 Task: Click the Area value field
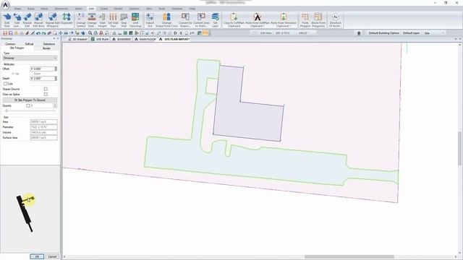click(43, 122)
